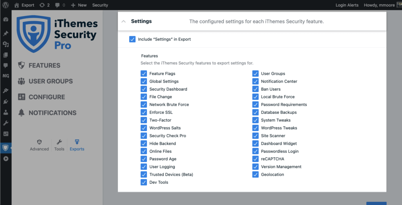Uncheck the Geolocation checkbox
Screen dimensions: 402x205
tap(255, 174)
